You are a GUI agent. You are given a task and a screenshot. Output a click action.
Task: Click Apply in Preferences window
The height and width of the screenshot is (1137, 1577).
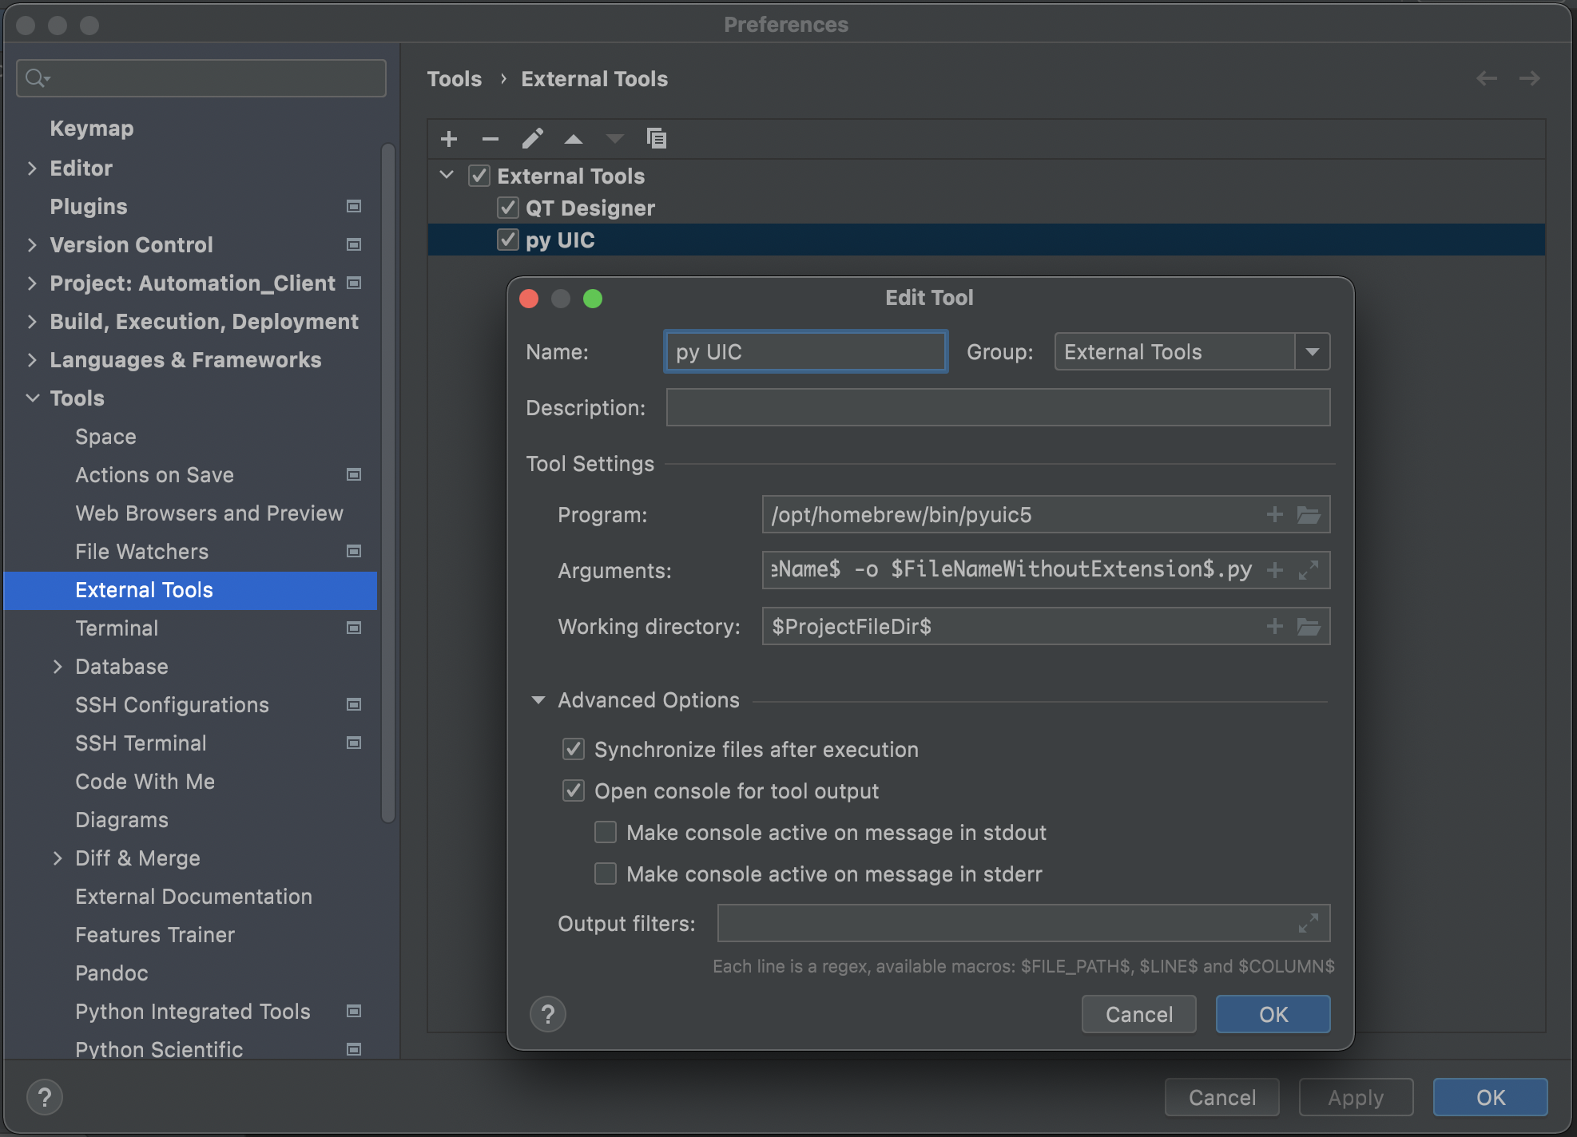1356,1097
